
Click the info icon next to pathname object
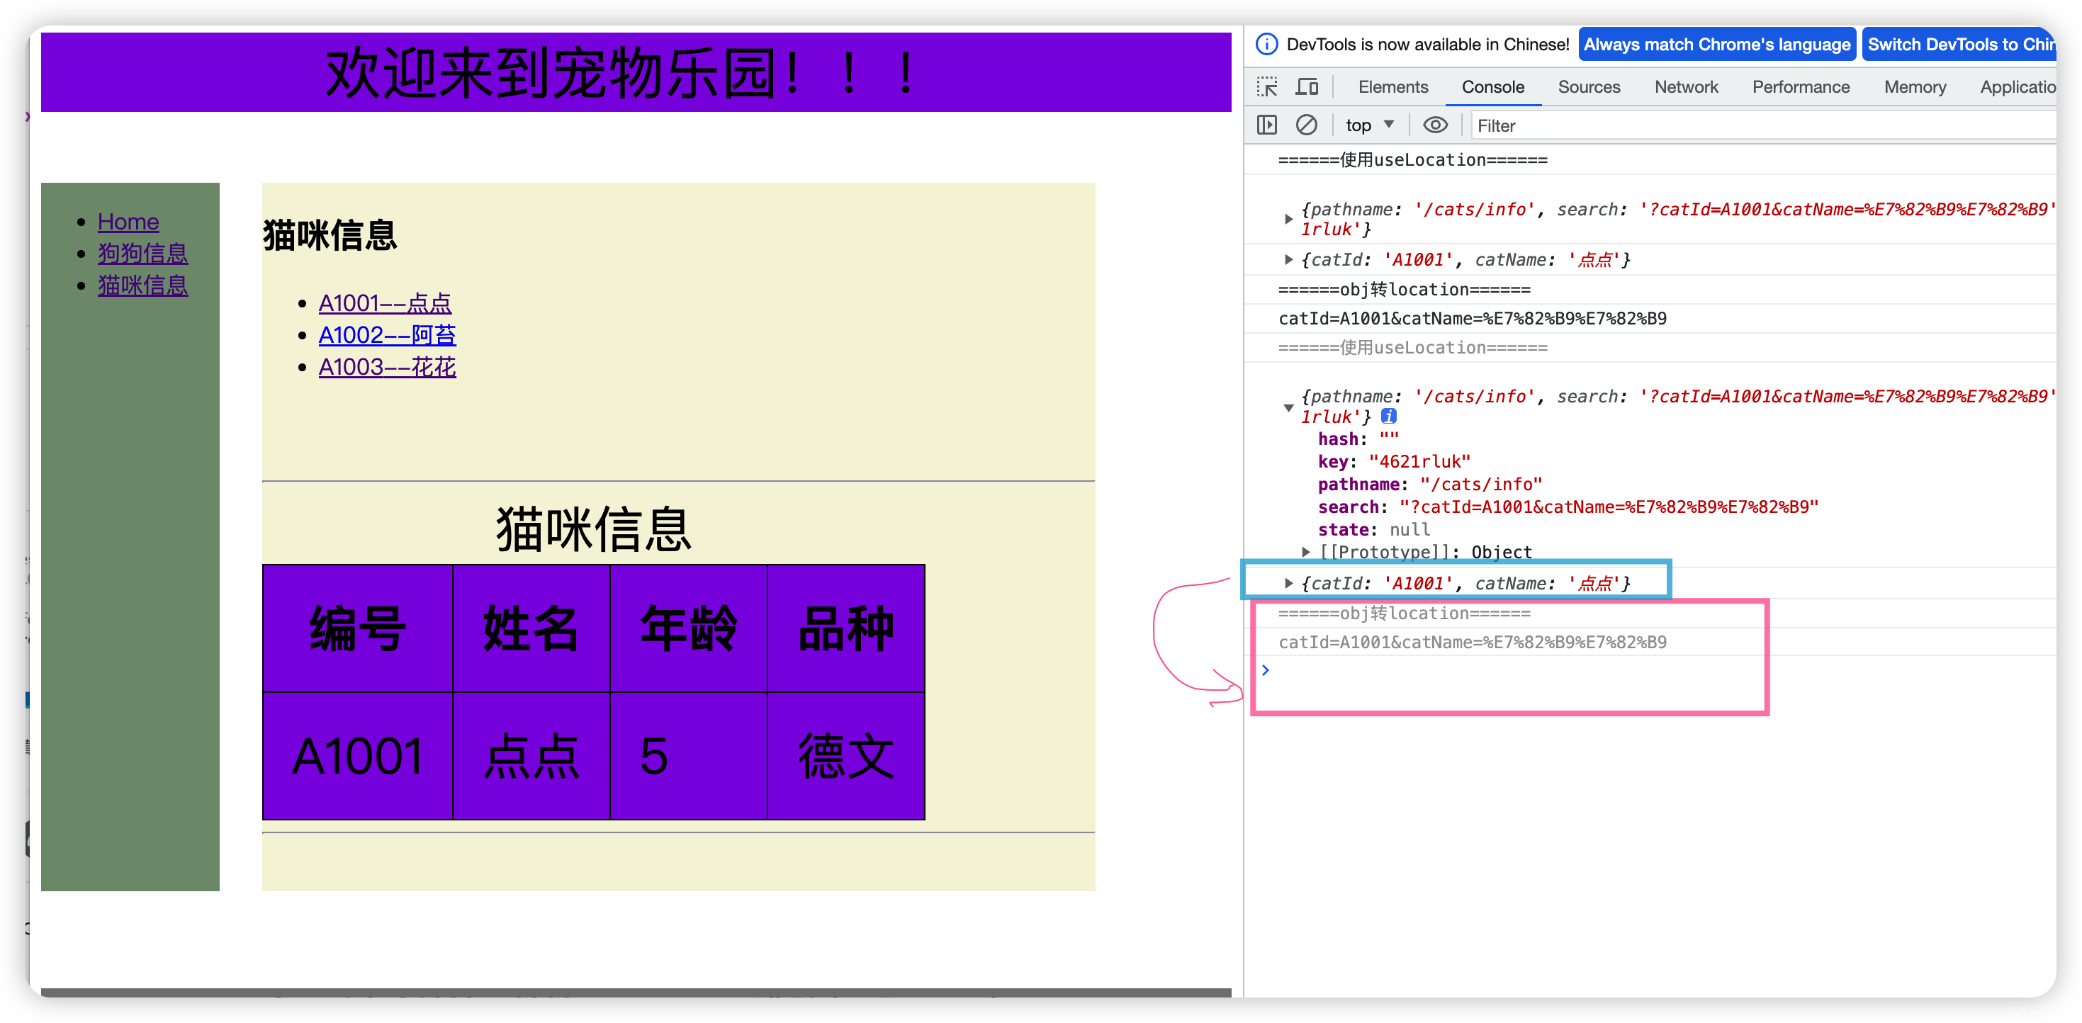(1388, 416)
